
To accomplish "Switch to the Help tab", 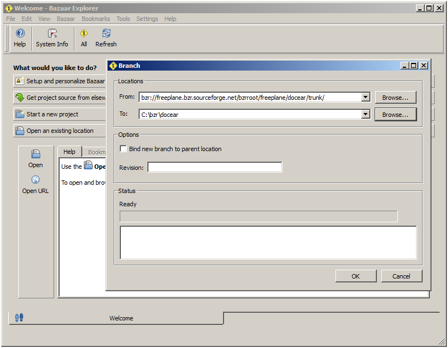I will [x=70, y=152].
